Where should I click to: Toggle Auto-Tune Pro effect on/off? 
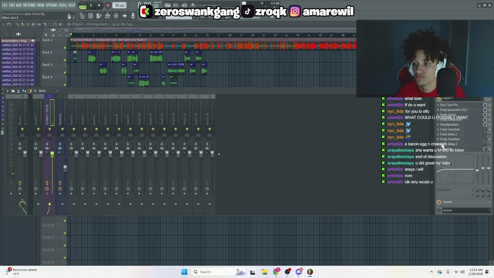tap(490, 105)
